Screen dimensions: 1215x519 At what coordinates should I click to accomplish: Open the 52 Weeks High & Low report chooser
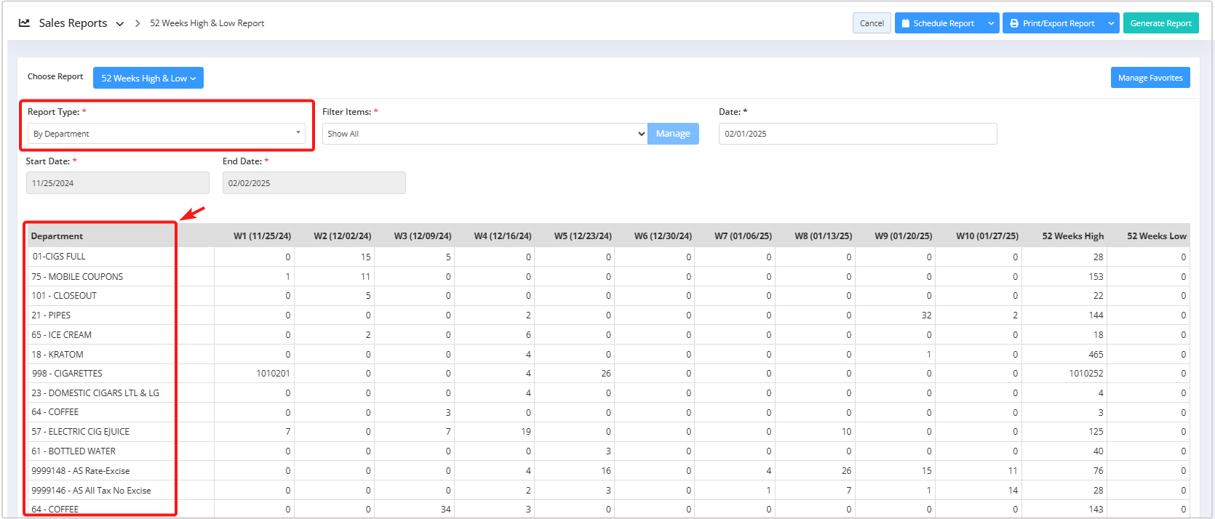148,78
